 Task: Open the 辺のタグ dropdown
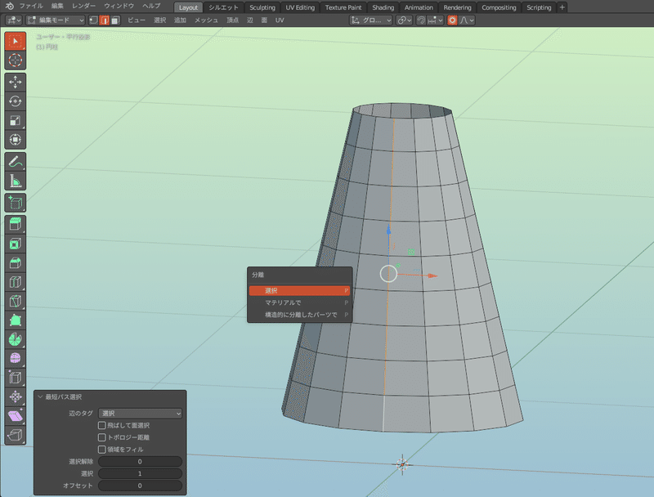point(141,413)
